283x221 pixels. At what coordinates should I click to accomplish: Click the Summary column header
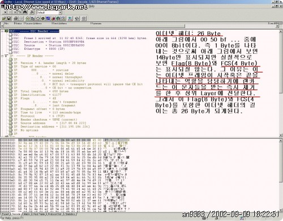pyautogui.click(x=179, y=23)
